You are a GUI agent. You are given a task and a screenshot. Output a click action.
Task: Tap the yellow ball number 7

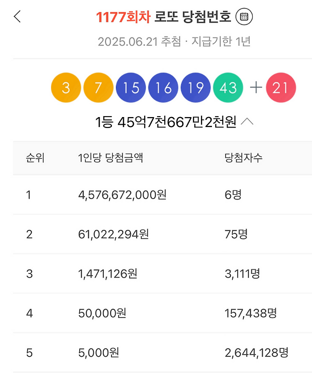tap(98, 88)
